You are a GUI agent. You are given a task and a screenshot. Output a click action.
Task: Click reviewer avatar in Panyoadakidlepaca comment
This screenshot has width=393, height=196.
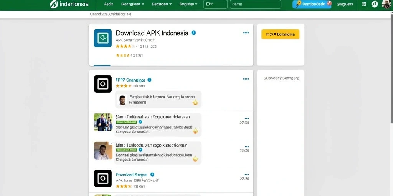point(122,100)
